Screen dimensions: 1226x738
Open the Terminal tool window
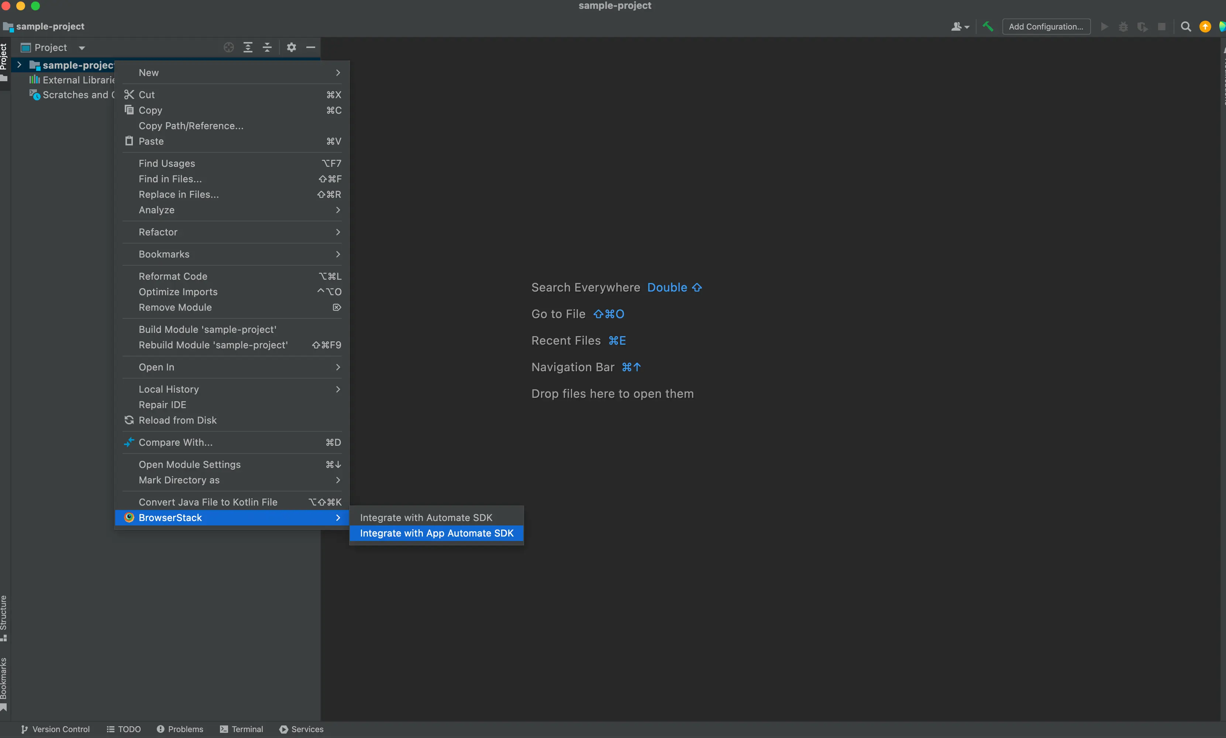pyautogui.click(x=241, y=729)
